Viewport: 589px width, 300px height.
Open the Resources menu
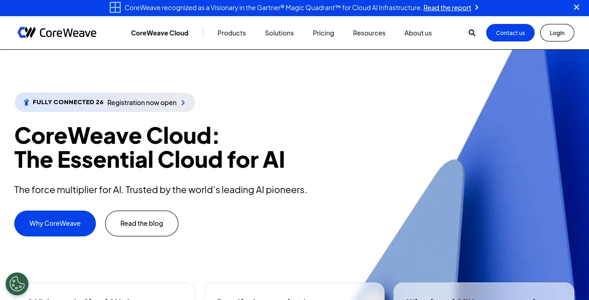click(x=369, y=33)
